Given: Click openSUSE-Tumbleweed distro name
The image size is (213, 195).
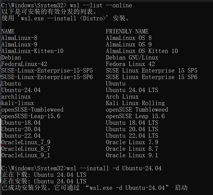Looking at the screenshot, I should (x=32, y=110).
